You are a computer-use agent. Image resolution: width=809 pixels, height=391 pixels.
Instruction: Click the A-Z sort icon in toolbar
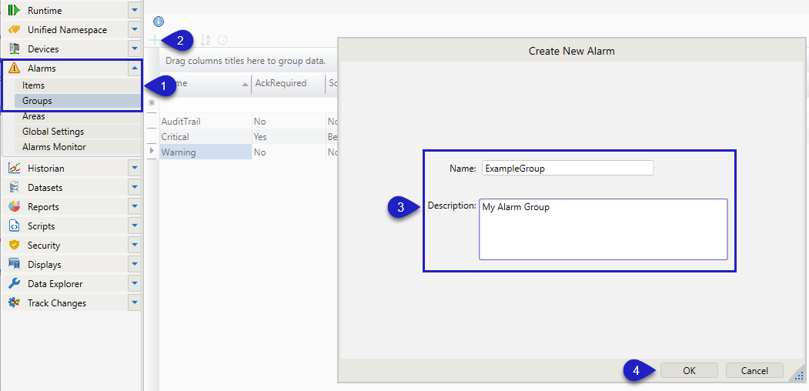pos(206,40)
